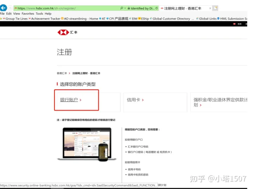Open the File menu
The width and height of the screenshot is (253, 189).
[2, 14]
